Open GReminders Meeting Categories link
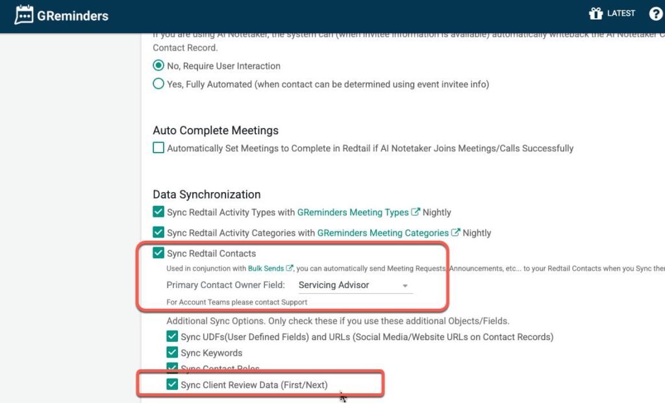The height and width of the screenshot is (403, 665). pyautogui.click(x=383, y=232)
